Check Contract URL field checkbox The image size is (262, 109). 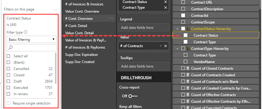(183, 2)
